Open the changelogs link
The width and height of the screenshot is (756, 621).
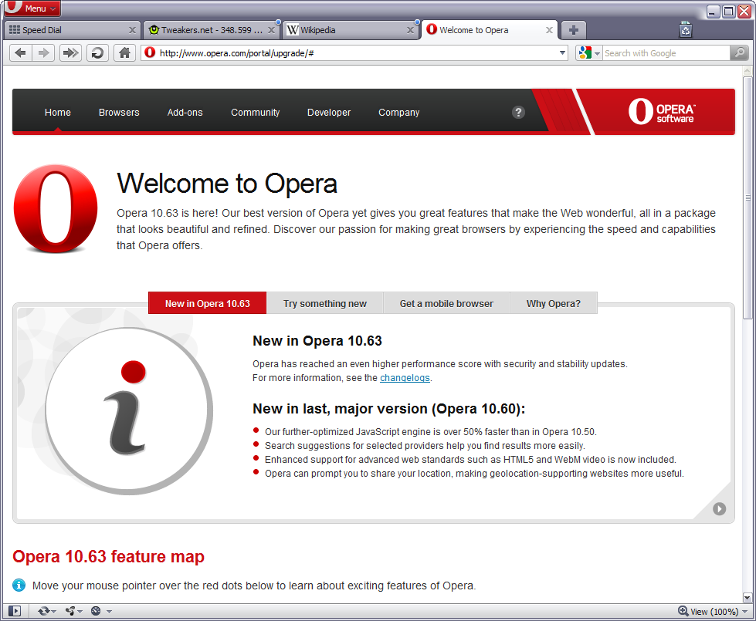point(405,378)
